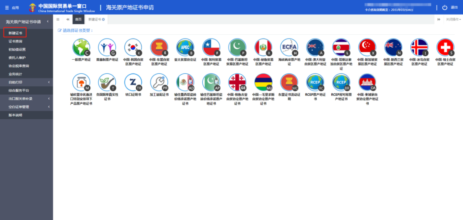Image resolution: width=463 pixels, height=220 pixels.
Task: Choose the 加工装配证书 wrench icon
Action: [x=159, y=82]
